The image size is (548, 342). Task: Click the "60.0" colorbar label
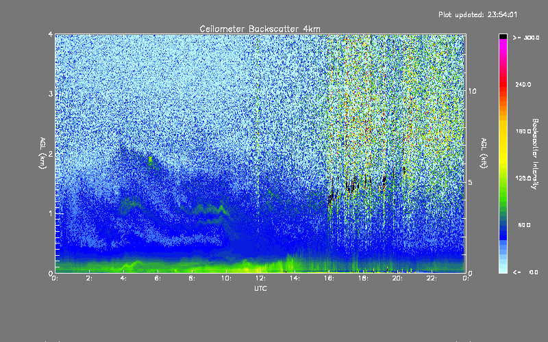tap(524, 225)
